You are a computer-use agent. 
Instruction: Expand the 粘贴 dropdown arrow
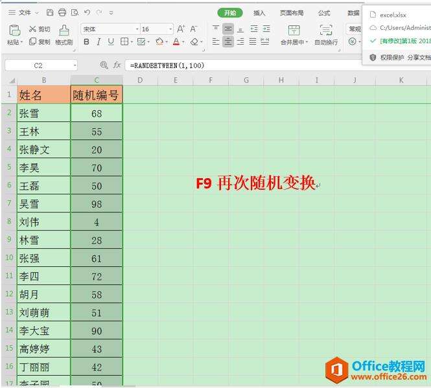coord(21,42)
